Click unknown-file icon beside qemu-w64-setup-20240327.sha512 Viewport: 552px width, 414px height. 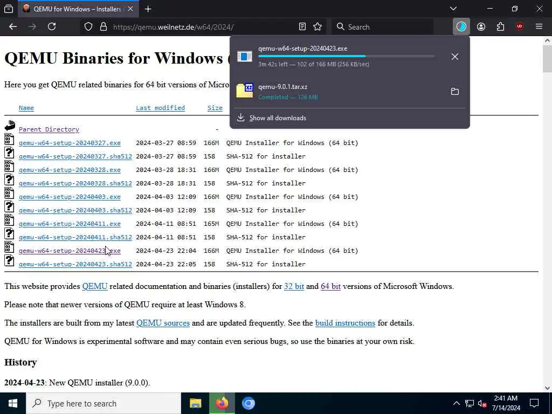tap(10, 153)
